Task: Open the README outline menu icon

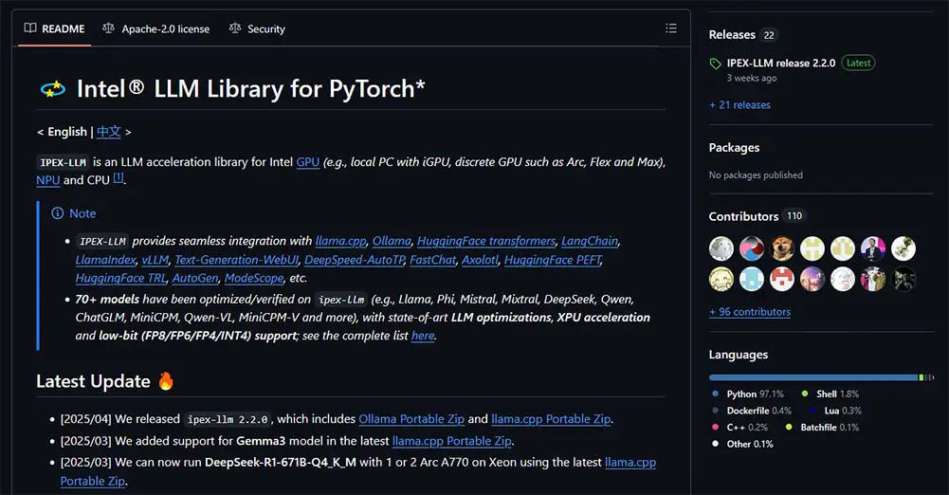Action: 670,28
